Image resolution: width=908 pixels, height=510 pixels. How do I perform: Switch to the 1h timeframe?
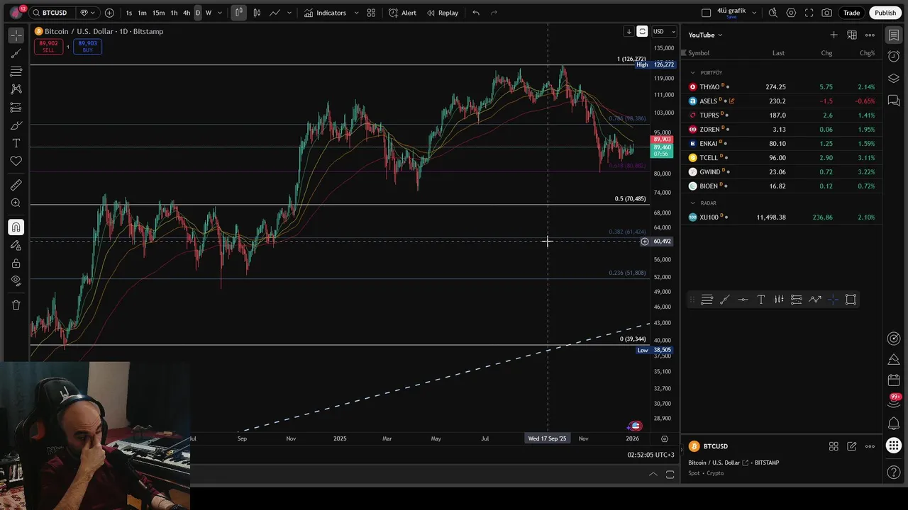pos(174,13)
